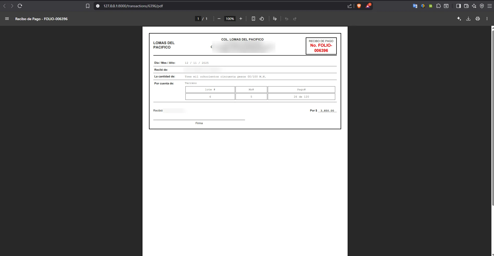This screenshot has height=256, width=494.
Task: Open Brave VPN shield icon
Action: (482, 6)
